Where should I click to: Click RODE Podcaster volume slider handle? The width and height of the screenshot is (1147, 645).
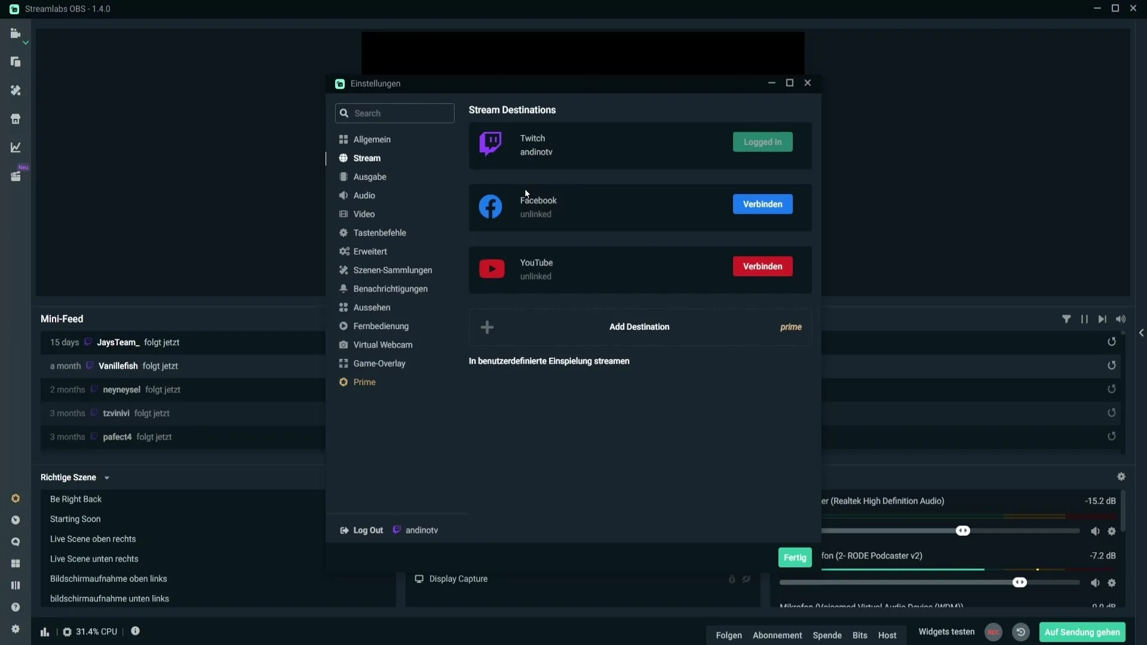(1020, 582)
